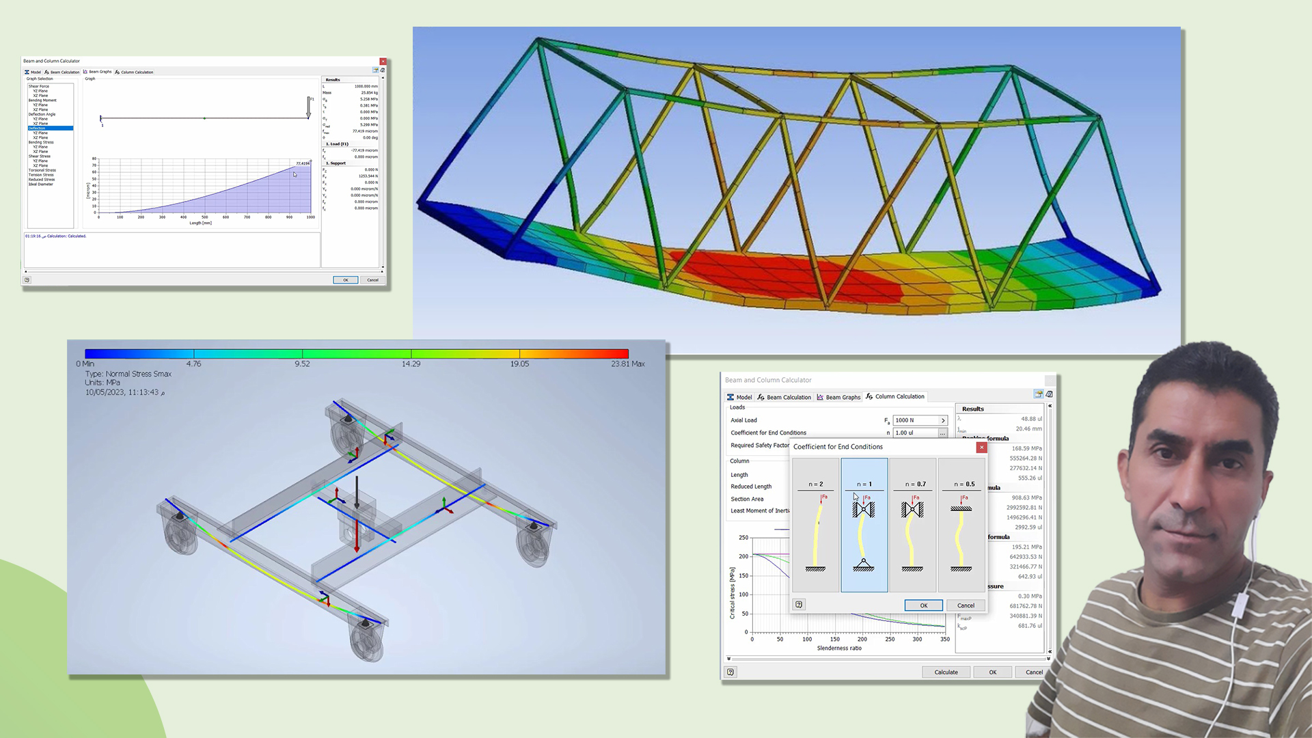Select Tension Stress graph entry
The image size is (1312, 738).
tap(41, 175)
